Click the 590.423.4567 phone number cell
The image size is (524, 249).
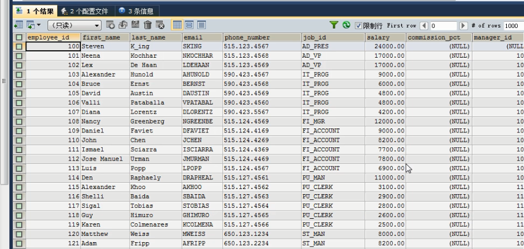(x=263, y=75)
